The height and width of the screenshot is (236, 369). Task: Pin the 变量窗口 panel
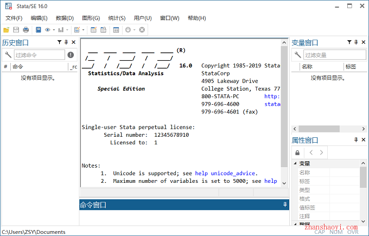(x=356, y=42)
